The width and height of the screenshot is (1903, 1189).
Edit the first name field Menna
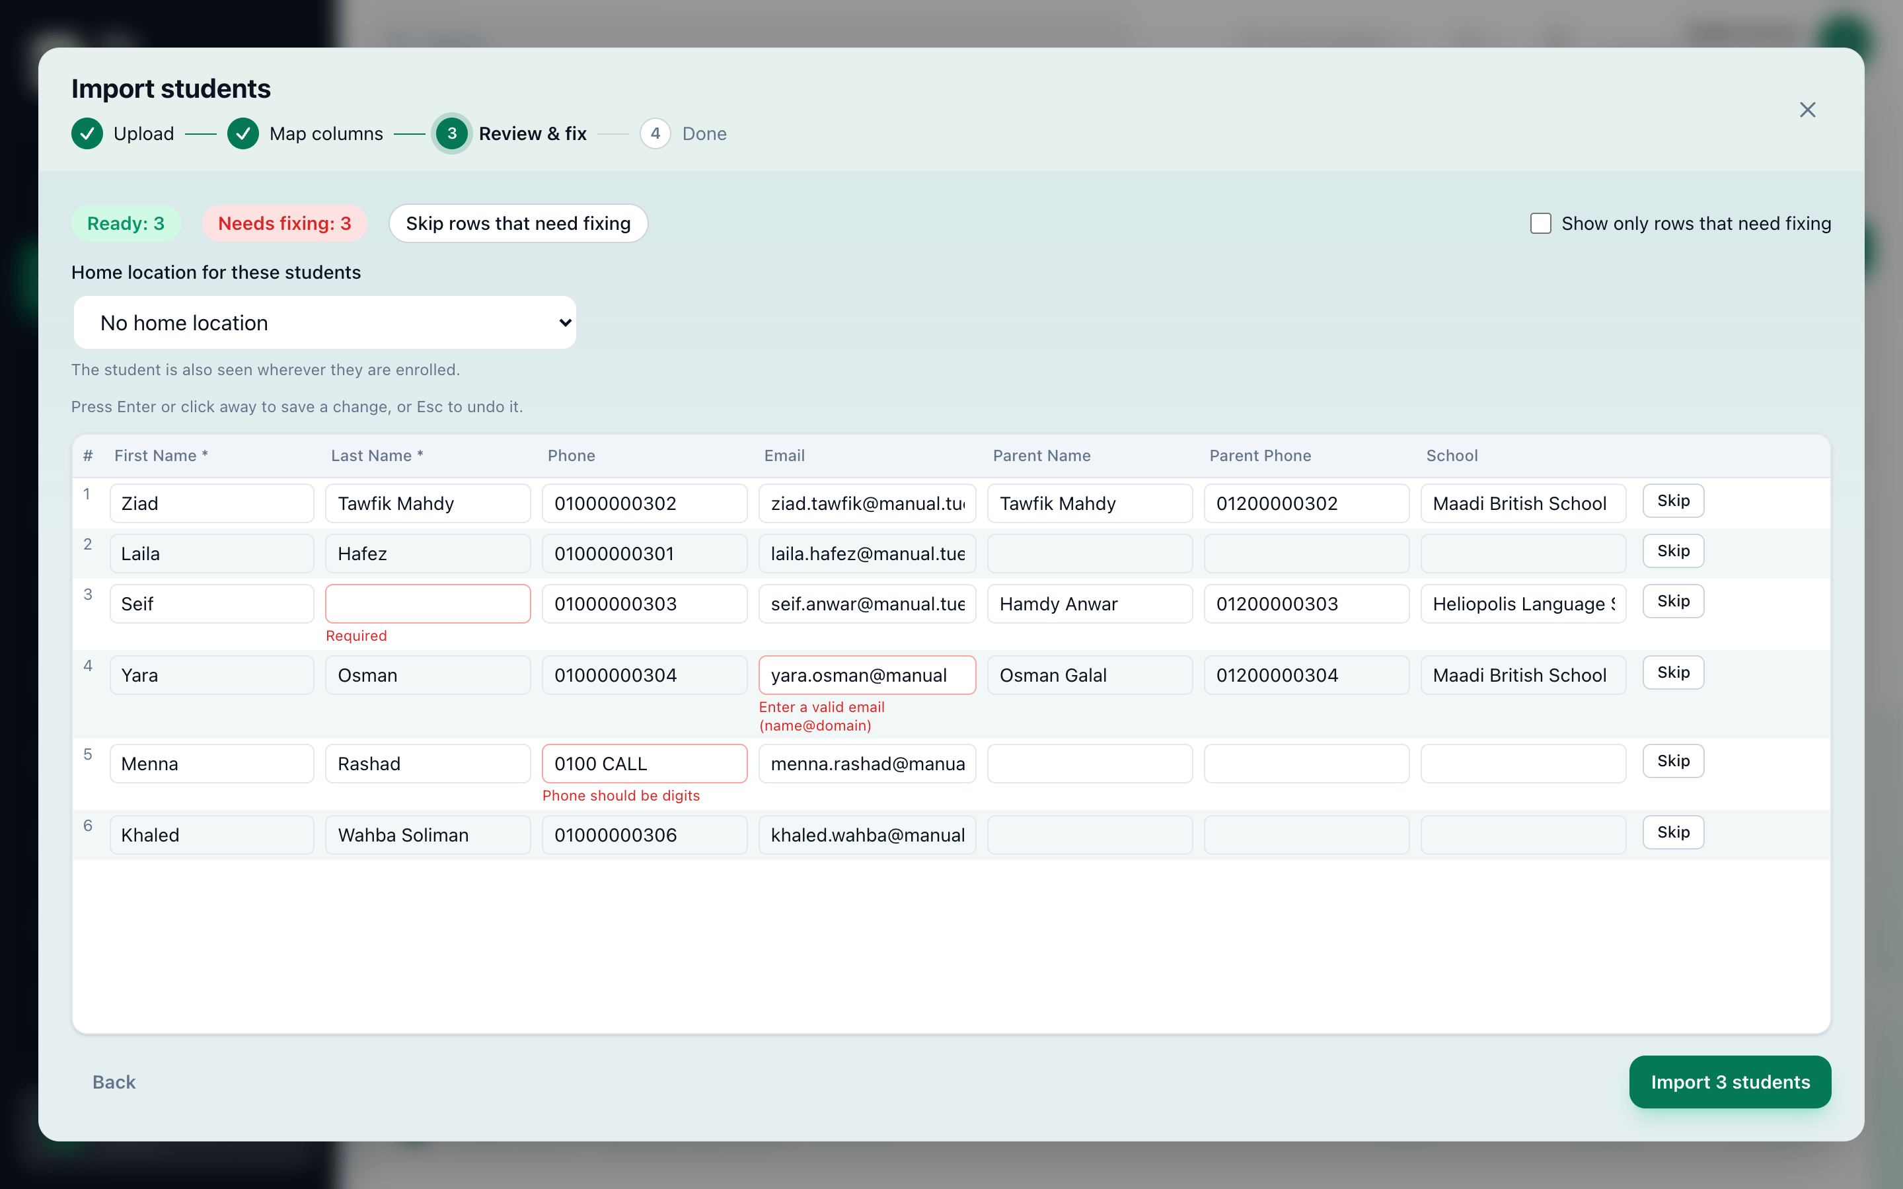coord(212,764)
